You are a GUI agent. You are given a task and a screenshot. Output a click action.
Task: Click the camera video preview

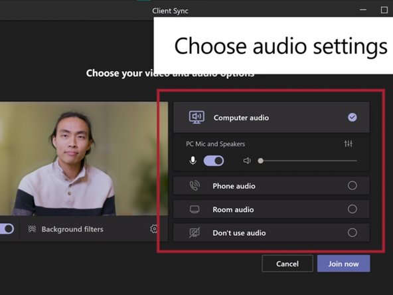coord(84,159)
